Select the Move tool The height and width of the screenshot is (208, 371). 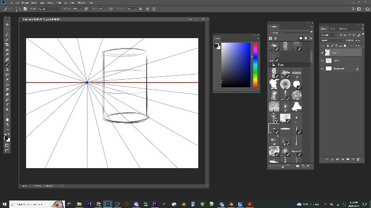tap(7, 24)
